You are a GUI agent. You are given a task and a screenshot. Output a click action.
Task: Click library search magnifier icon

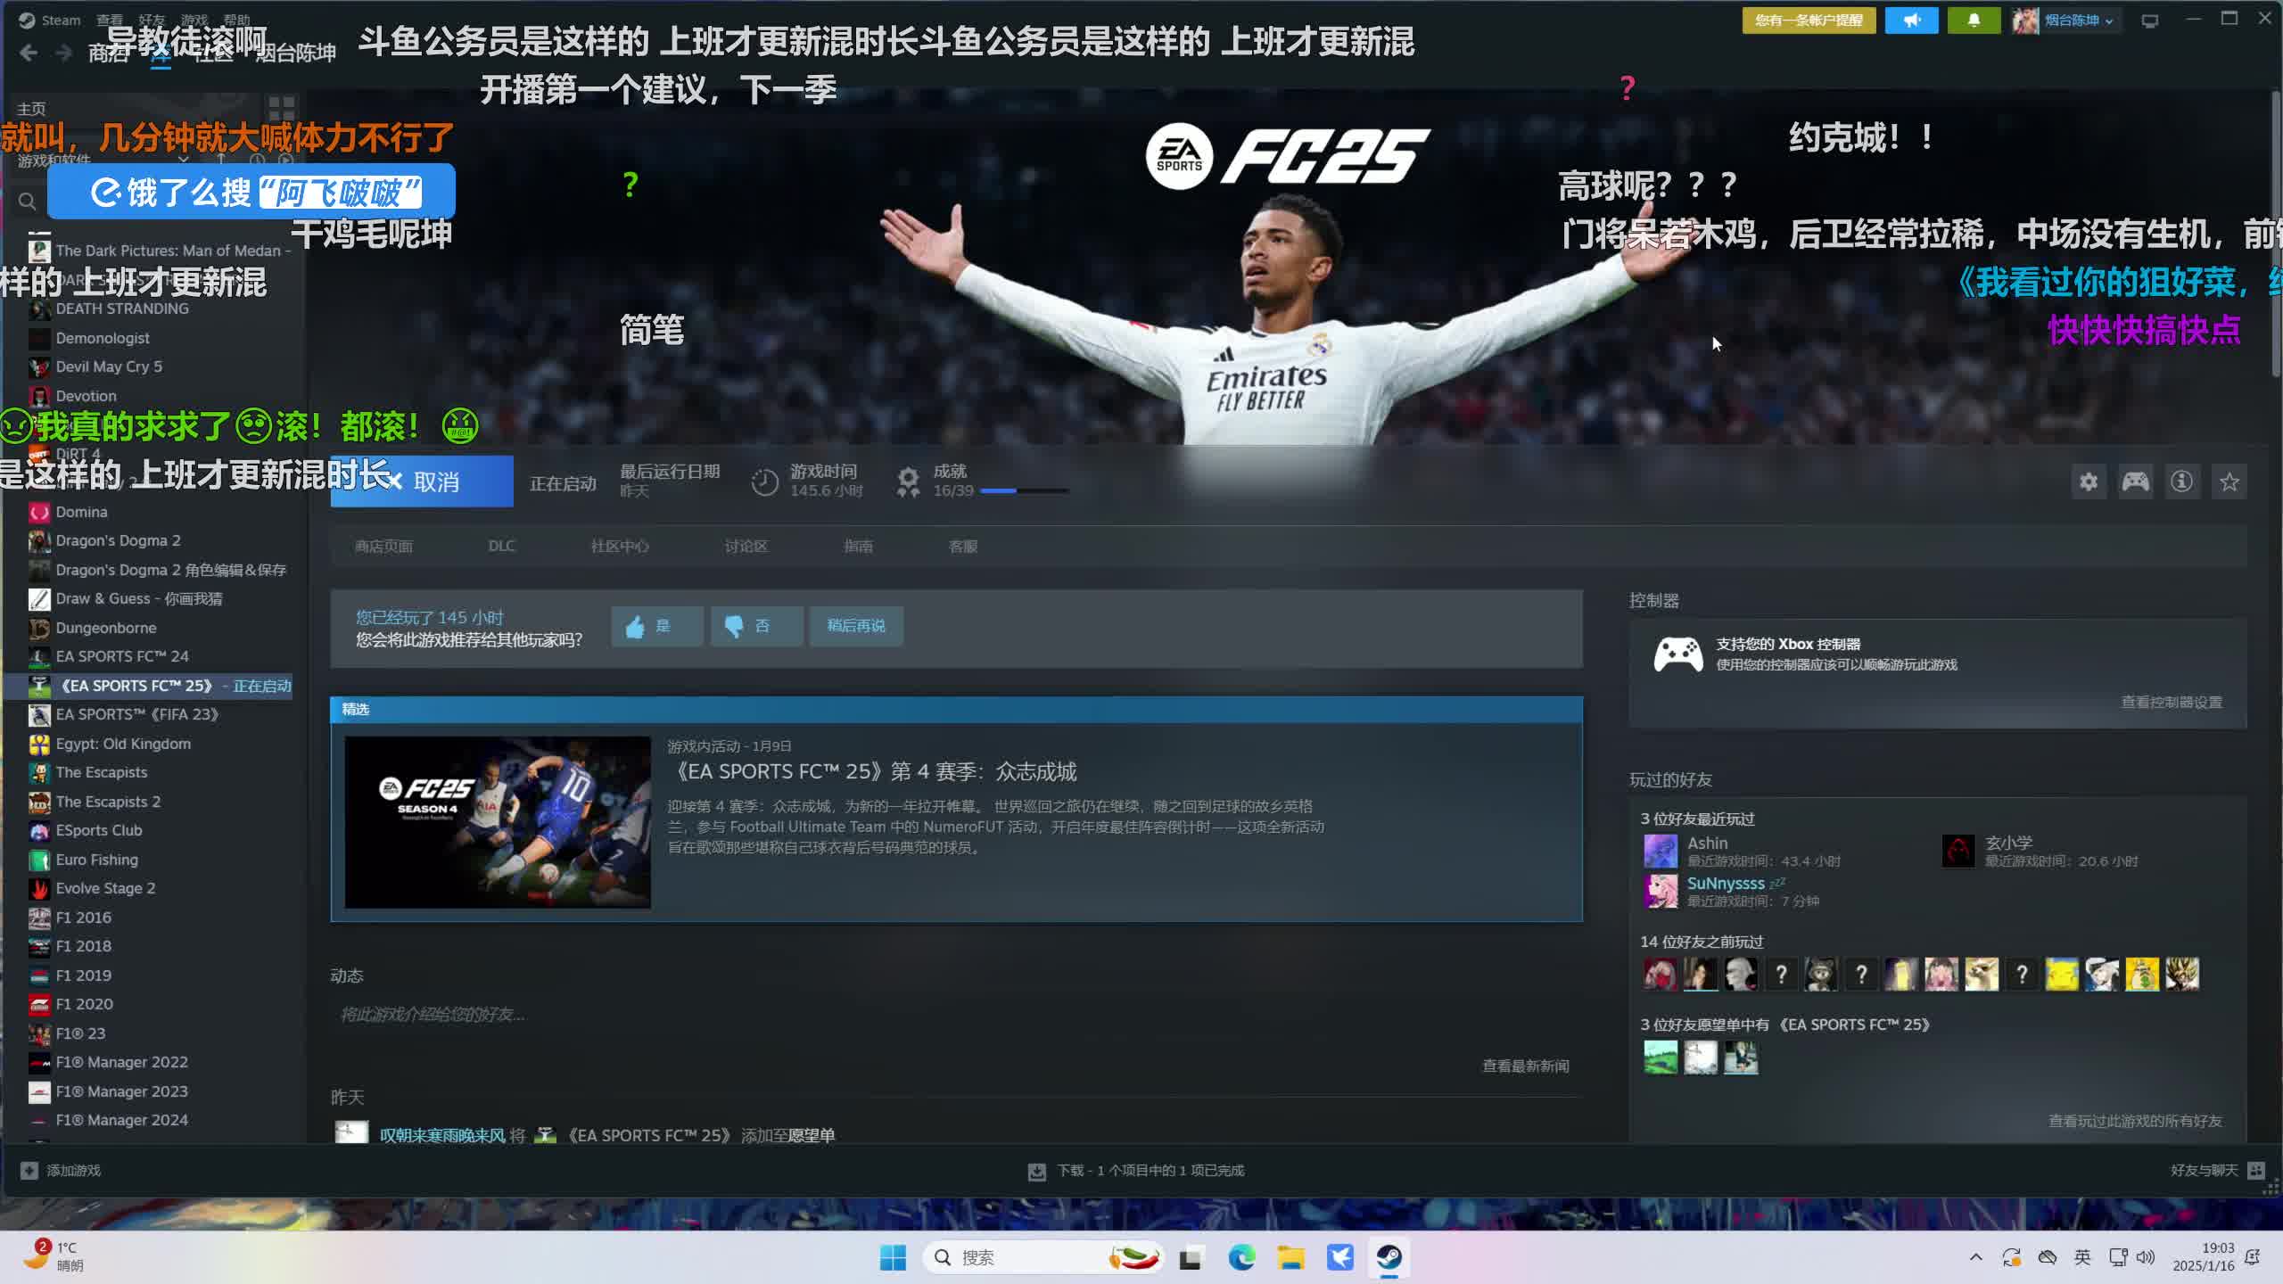click(28, 202)
